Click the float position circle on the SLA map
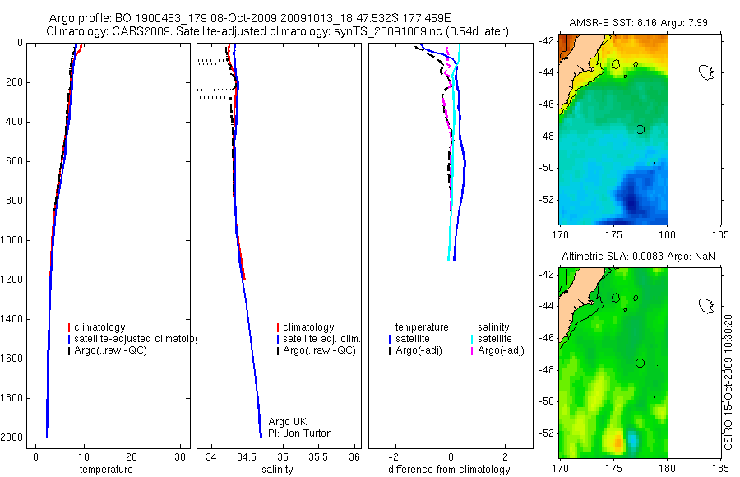 click(640, 364)
